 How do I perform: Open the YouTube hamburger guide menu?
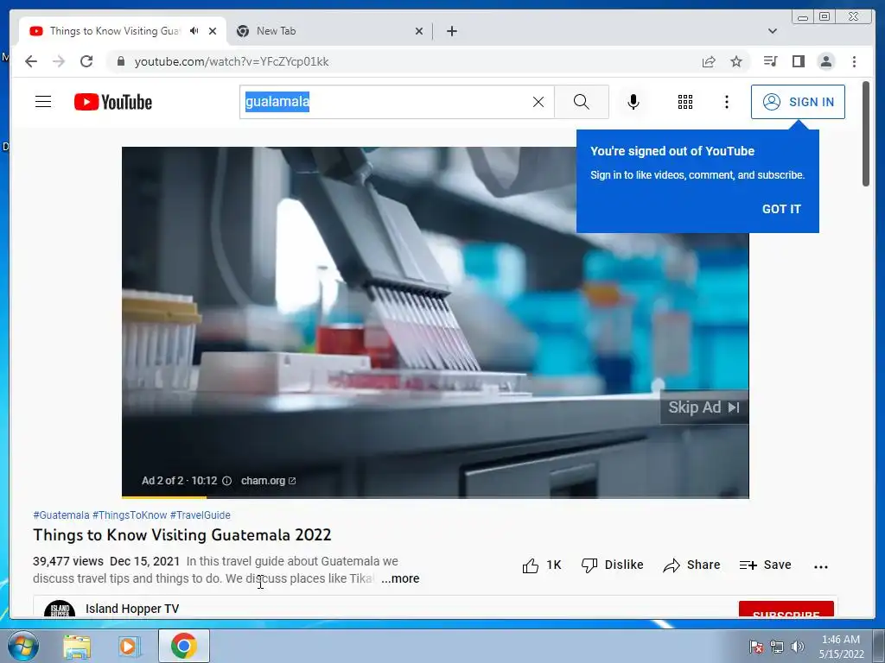click(x=43, y=102)
